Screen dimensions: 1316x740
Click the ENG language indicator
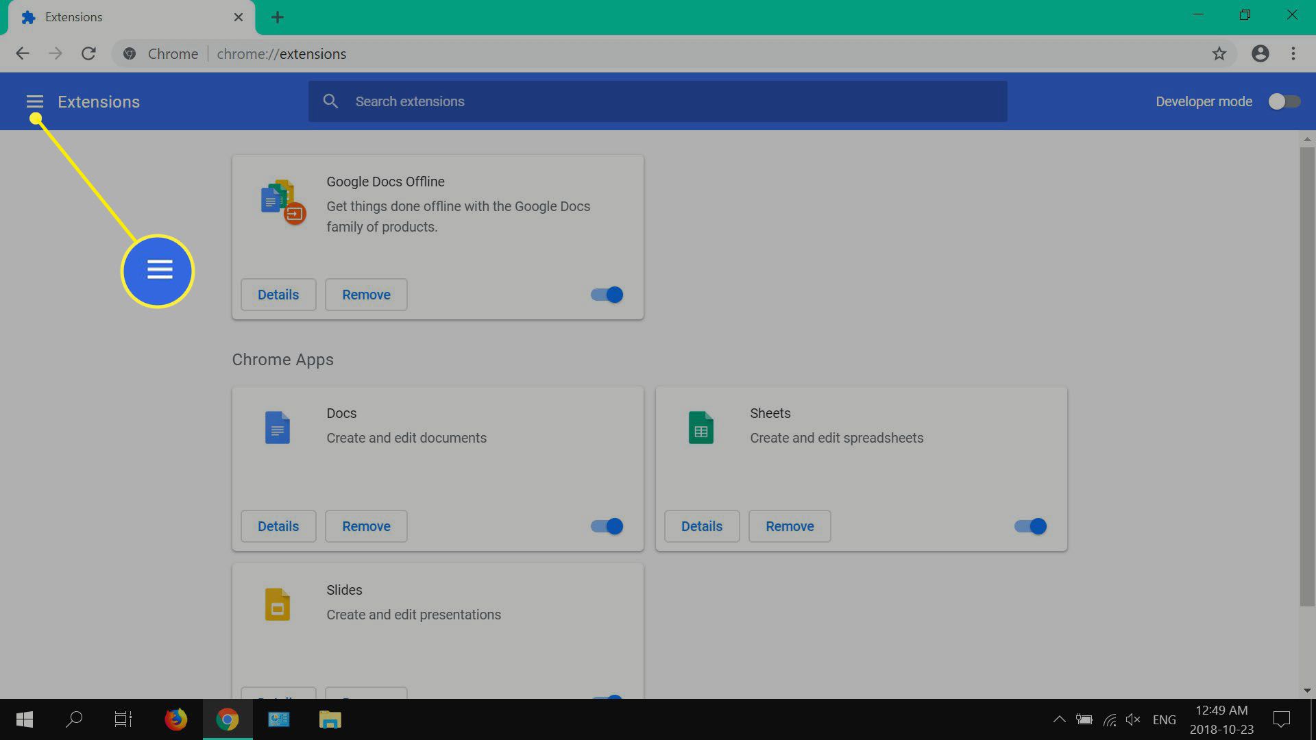point(1164,719)
